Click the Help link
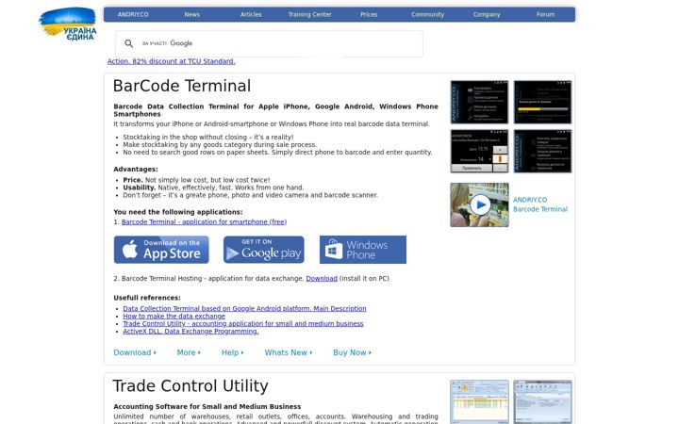Screen dimensions: 679x424 pos(232,352)
